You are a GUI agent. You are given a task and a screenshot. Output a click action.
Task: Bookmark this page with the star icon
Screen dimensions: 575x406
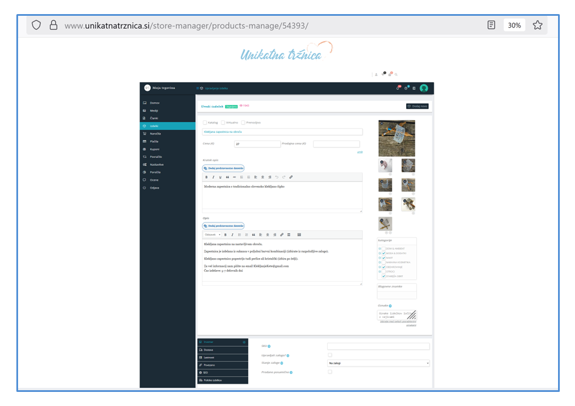[x=537, y=25]
